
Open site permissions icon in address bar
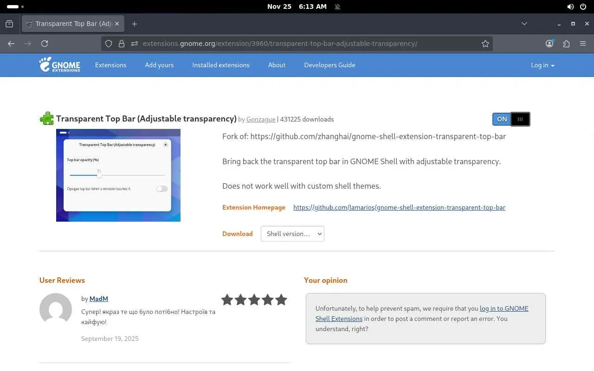click(x=135, y=44)
